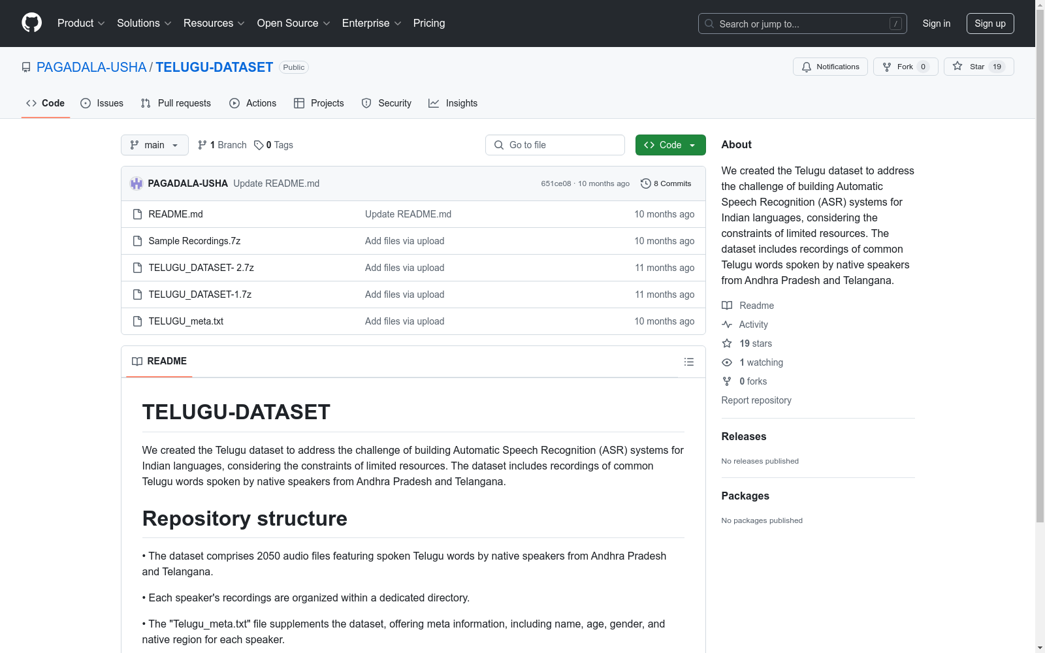Open the TELUGU_meta.txt file name
Viewport: 1045px width, 653px height.
coord(186,321)
